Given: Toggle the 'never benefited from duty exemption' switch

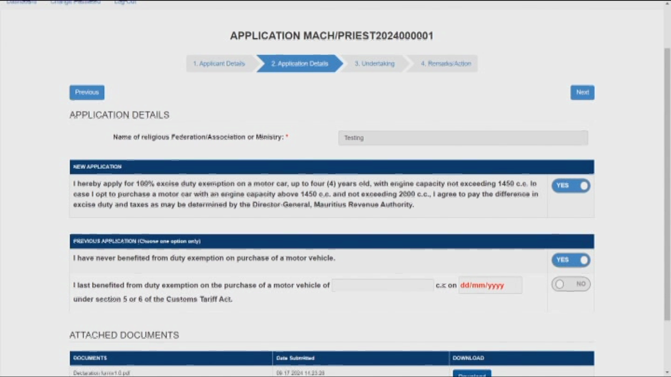Looking at the screenshot, I should [x=570, y=260].
